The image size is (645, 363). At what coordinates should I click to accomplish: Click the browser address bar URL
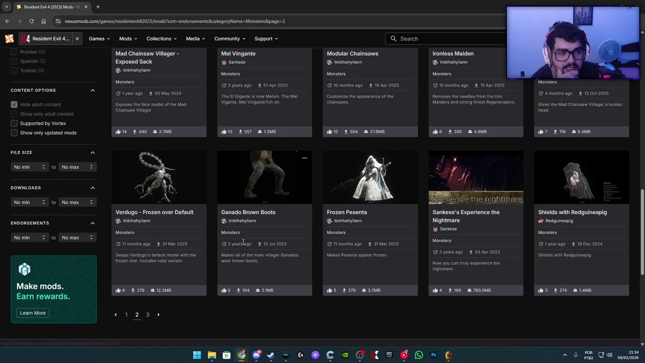click(x=175, y=21)
